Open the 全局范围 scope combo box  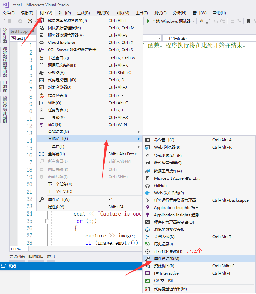tap(209, 38)
